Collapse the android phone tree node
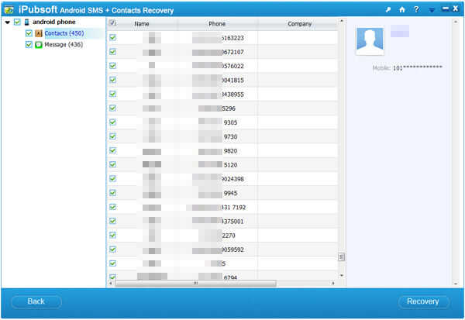 tap(8, 22)
